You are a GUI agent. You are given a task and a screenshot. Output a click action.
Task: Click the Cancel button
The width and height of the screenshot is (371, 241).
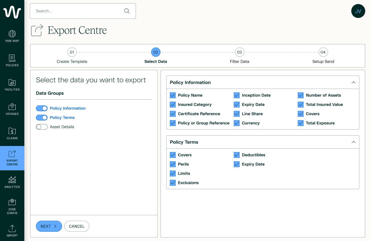[77, 226]
